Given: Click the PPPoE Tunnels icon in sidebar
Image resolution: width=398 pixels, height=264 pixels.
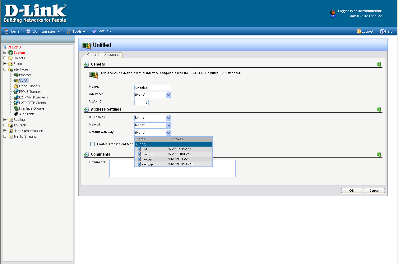Looking at the screenshot, I should (x=16, y=92).
